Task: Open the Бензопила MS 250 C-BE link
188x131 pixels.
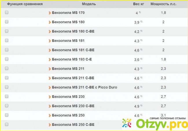Action: pyautogui.click(x=73, y=125)
